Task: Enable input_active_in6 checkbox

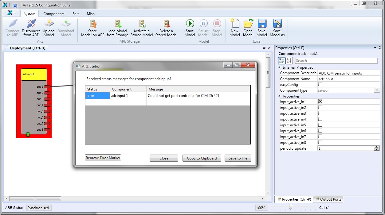Action: click(x=320, y=131)
